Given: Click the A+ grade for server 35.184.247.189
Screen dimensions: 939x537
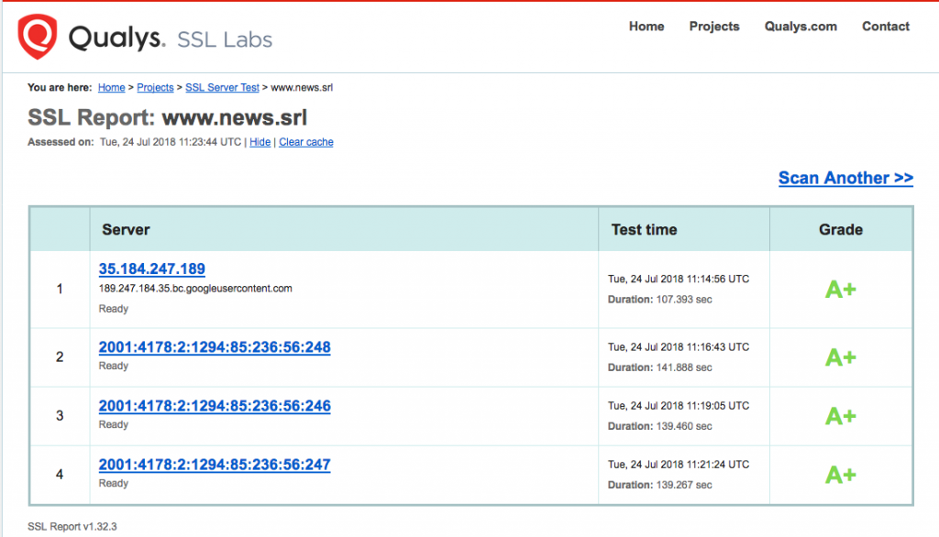Looking at the screenshot, I should click(x=841, y=290).
